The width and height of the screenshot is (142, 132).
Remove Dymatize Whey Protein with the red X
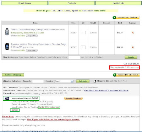133,47
